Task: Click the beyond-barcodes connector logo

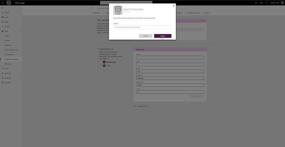Action: 118,10
